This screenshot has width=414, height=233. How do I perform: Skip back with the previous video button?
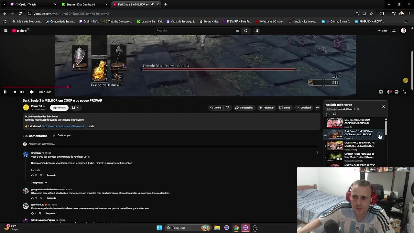coord(14,92)
